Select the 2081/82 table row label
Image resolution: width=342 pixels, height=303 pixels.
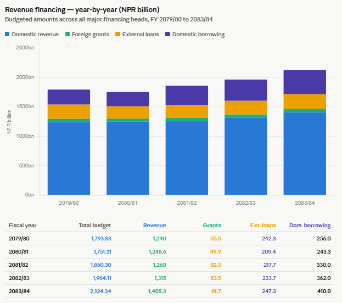[19, 265]
